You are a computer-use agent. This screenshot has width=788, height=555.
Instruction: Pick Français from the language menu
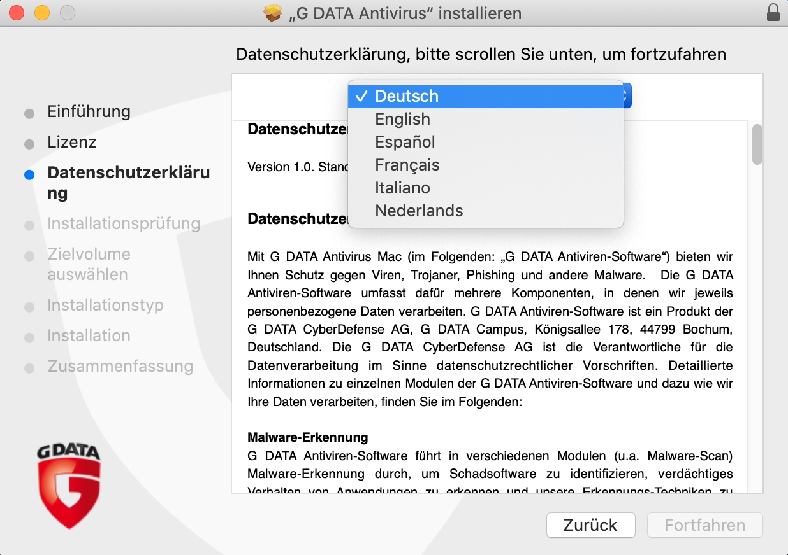tap(407, 165)
